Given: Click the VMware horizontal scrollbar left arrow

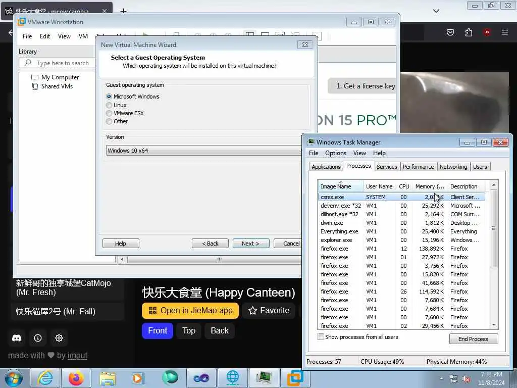Looking at the screenshot, I should (122, 259).
